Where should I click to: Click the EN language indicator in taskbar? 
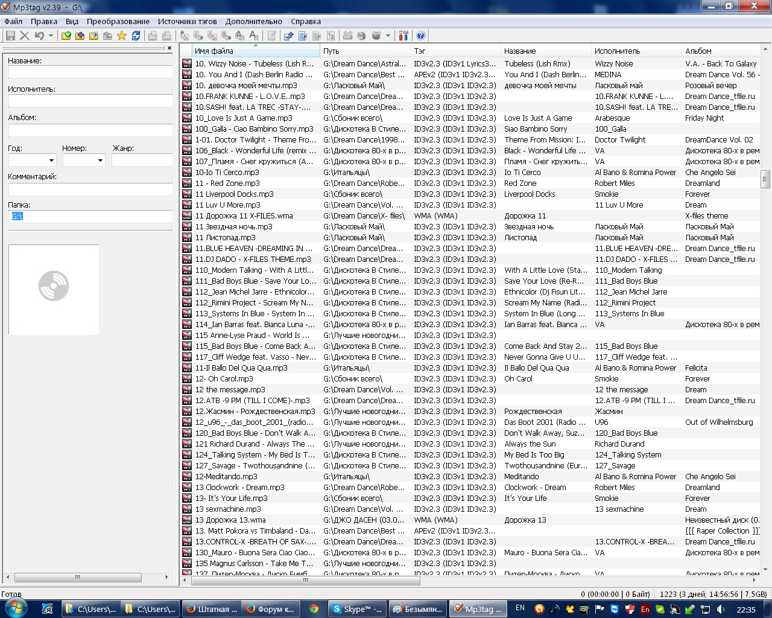pyautogui.click(x=520, y=608)
